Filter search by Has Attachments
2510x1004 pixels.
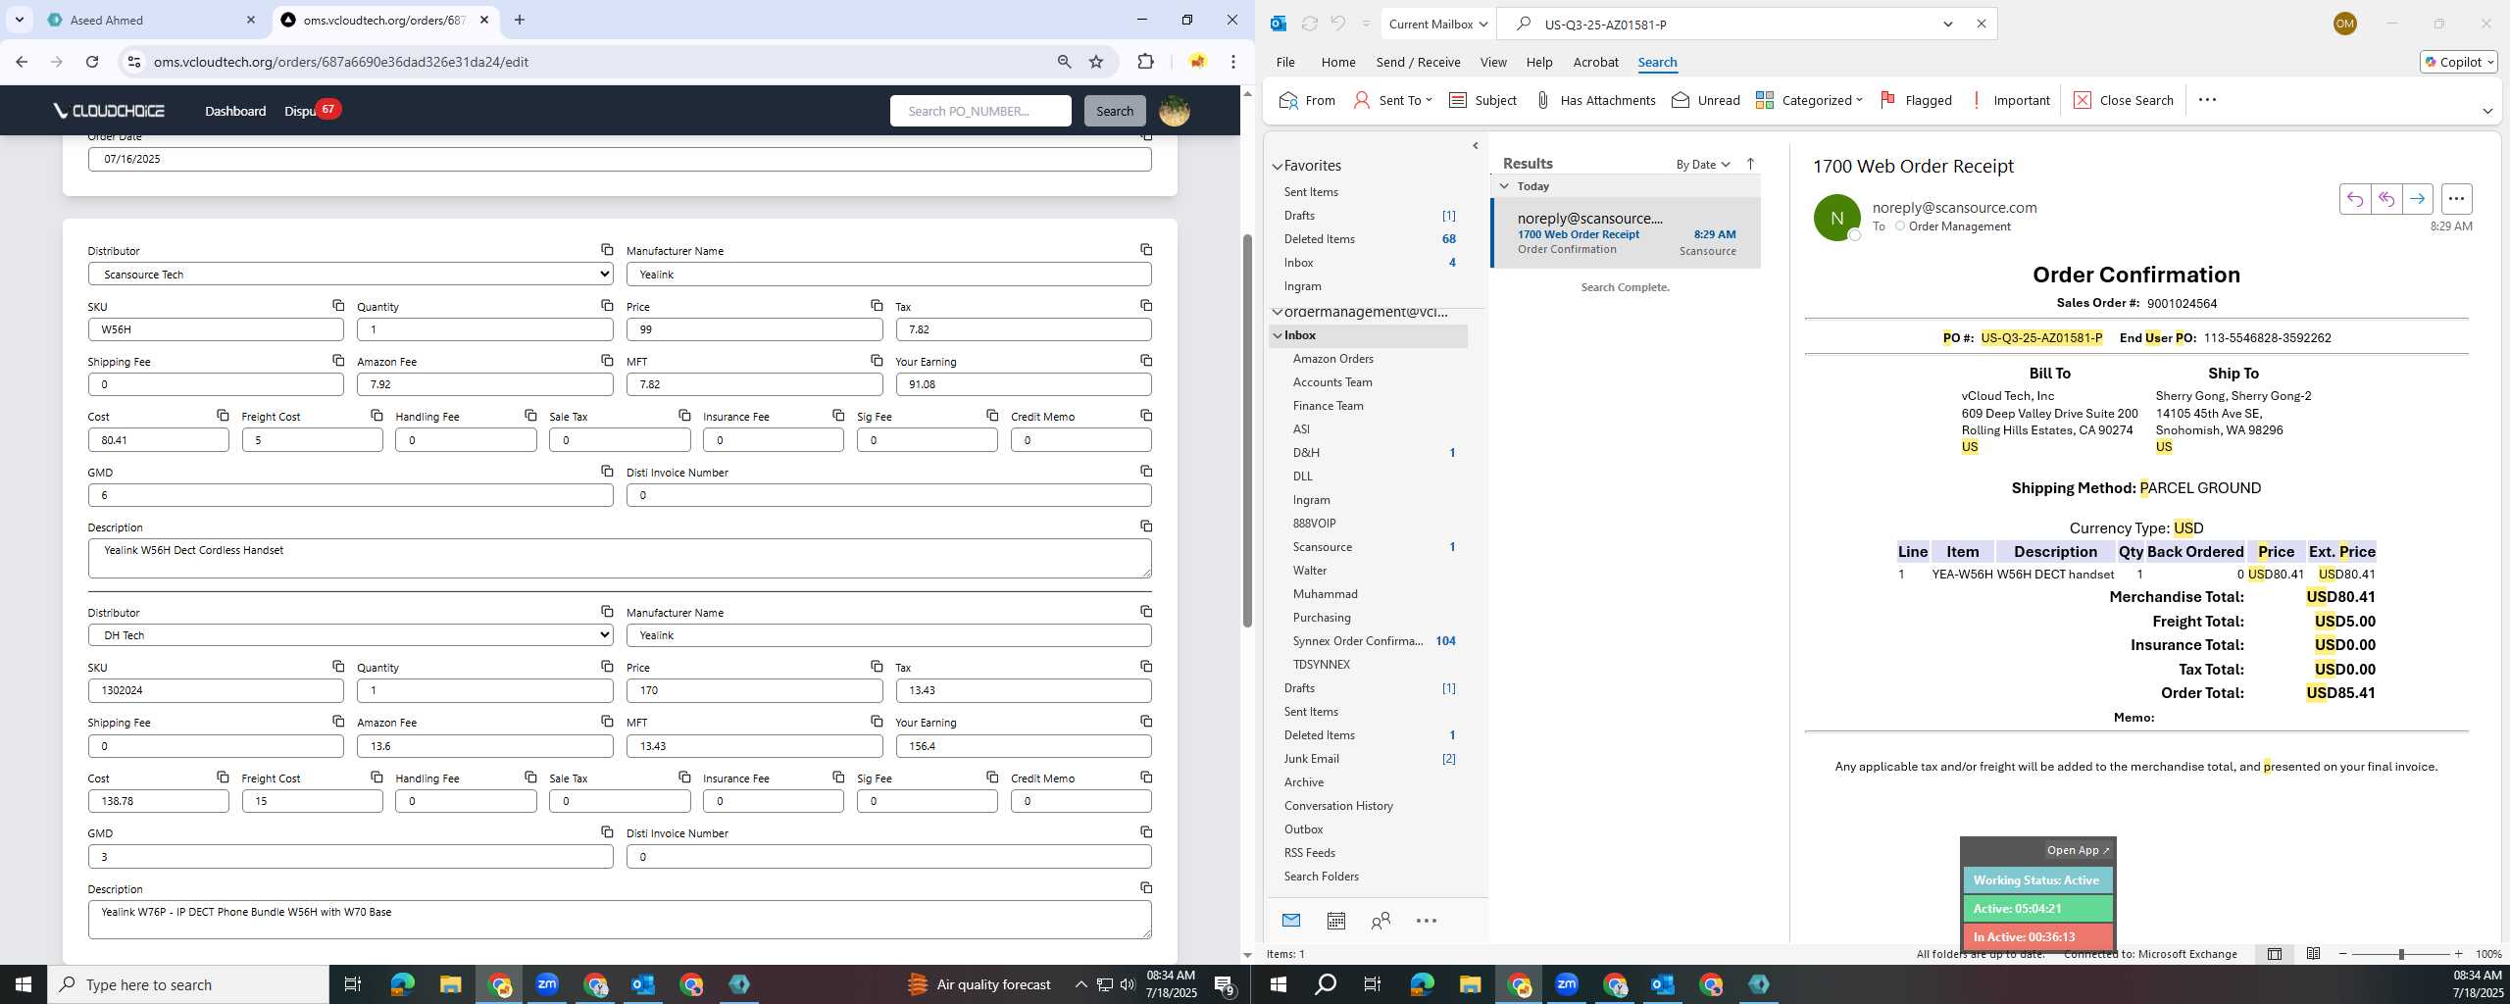tap(1595, 100)
